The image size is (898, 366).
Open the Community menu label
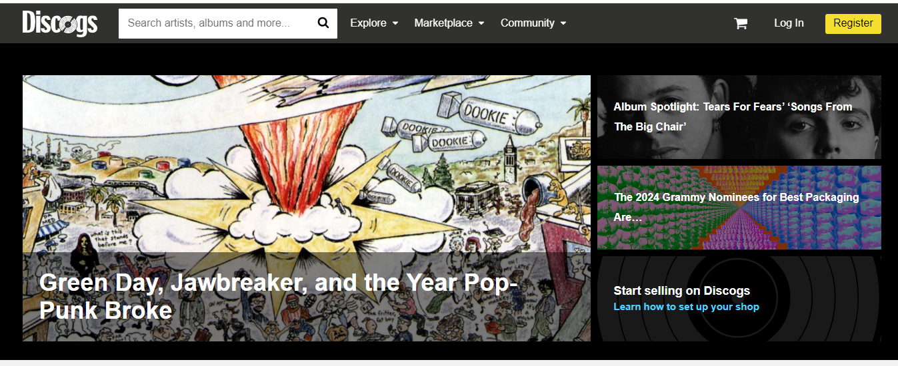(527, 23)
